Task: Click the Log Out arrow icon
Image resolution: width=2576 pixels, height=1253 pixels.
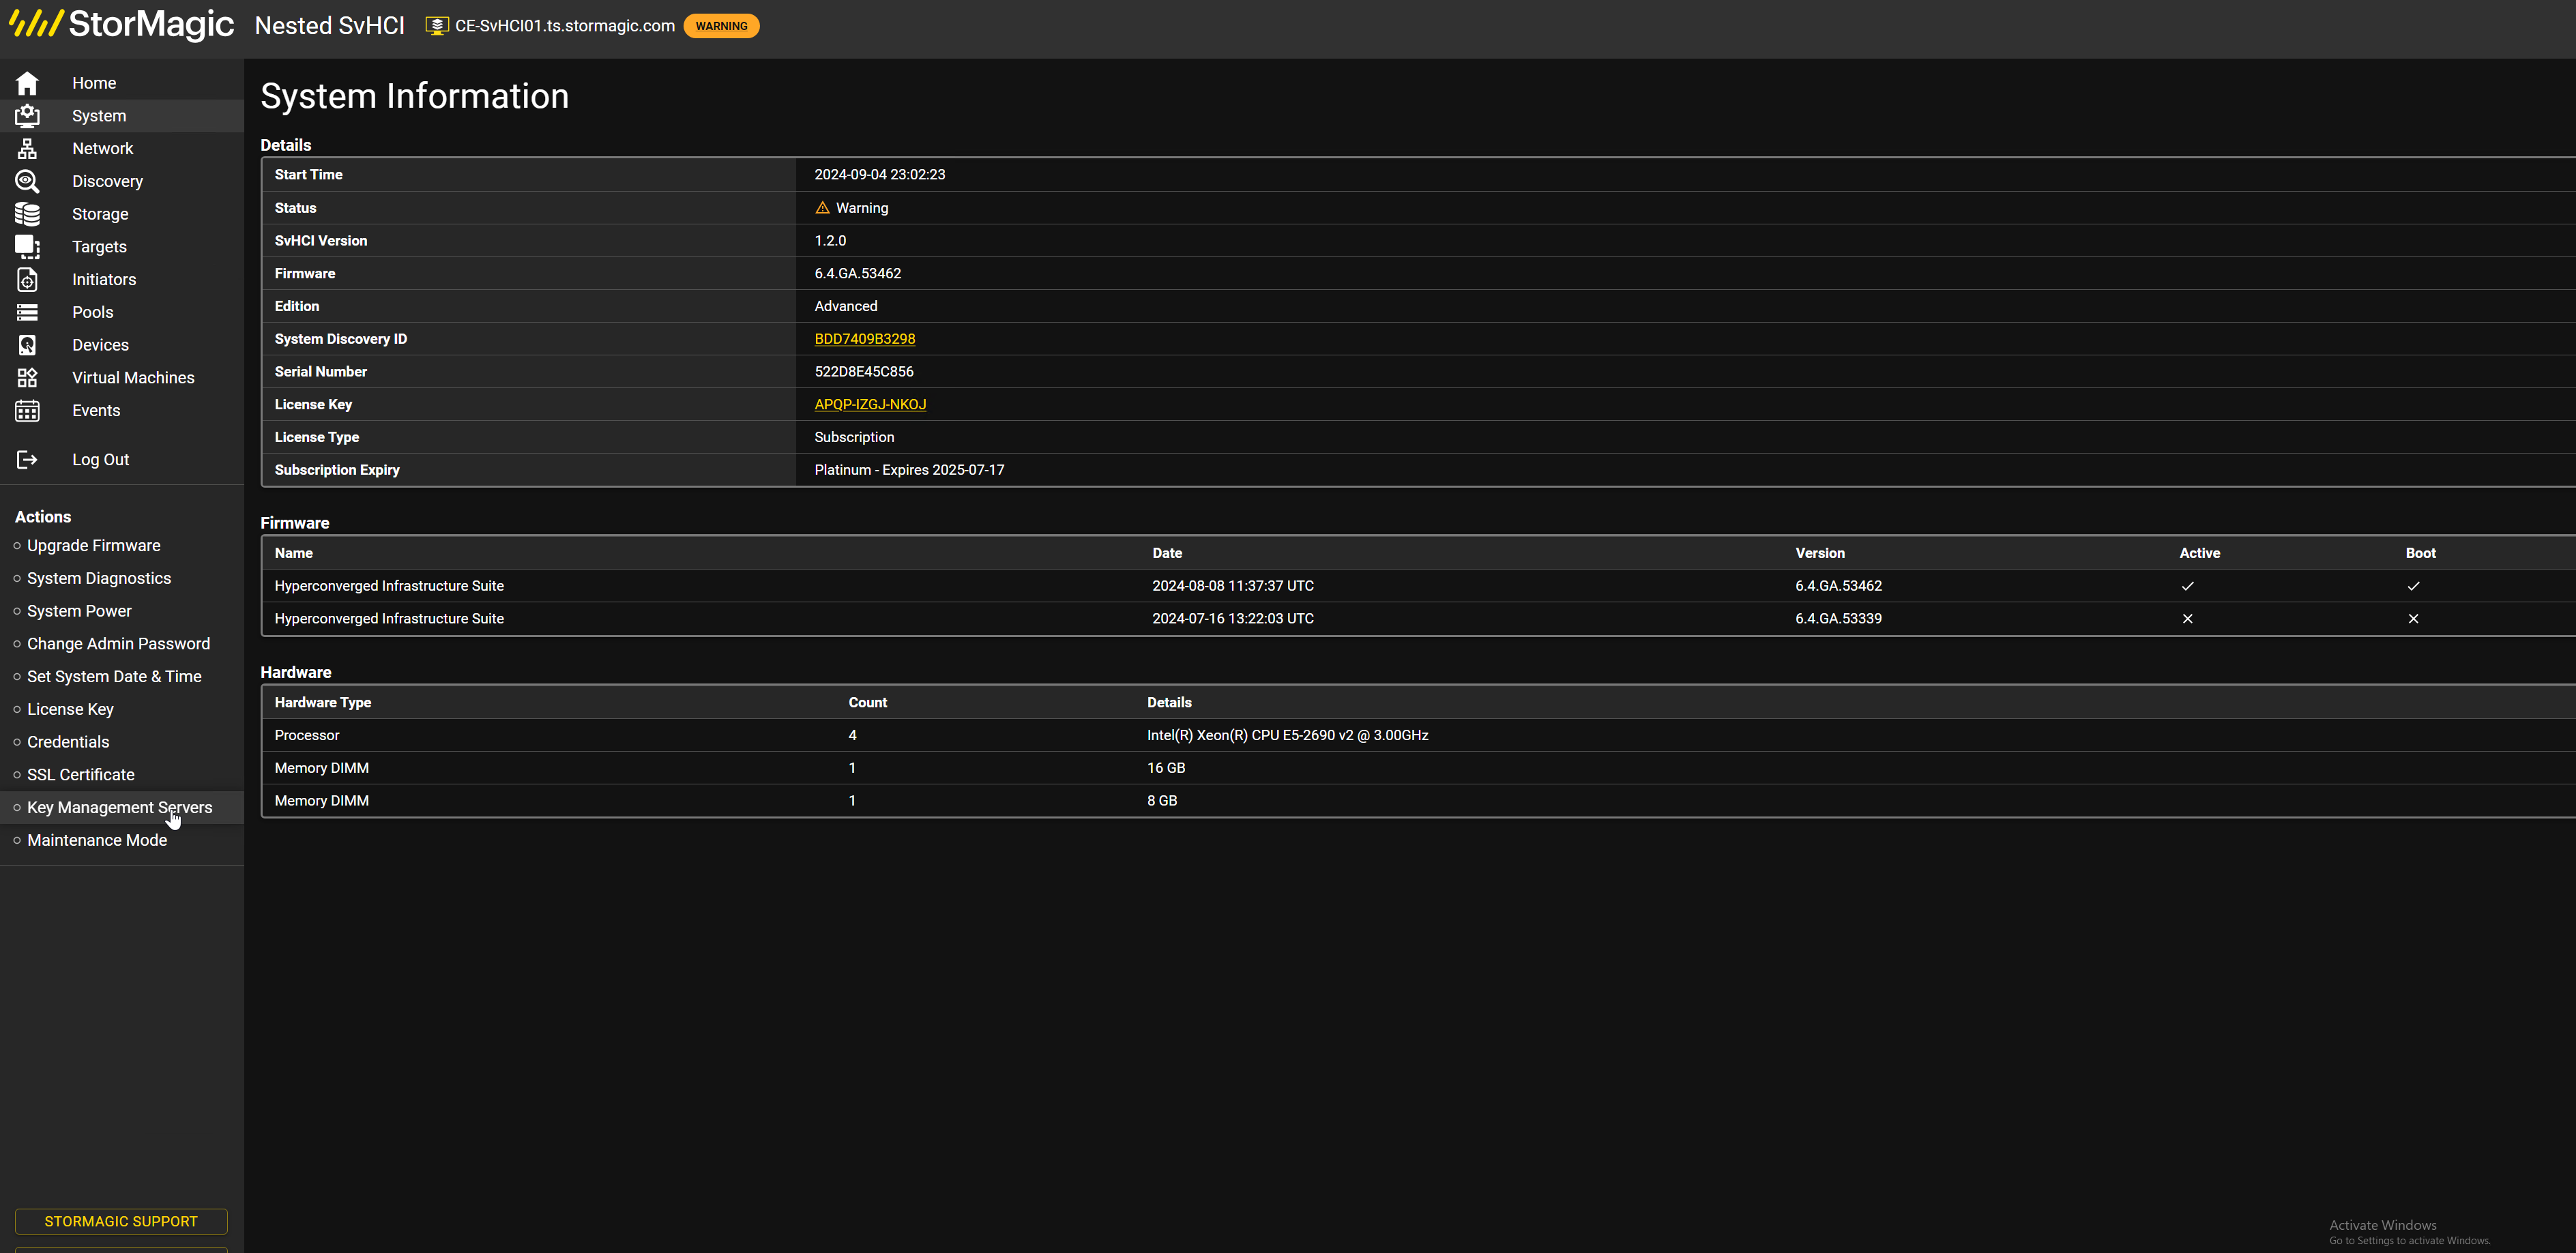Action: [27, 460]
